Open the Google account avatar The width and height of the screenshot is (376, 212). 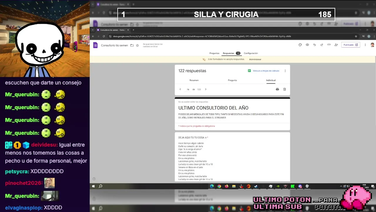pyautogui.click(x=372, y=45)
